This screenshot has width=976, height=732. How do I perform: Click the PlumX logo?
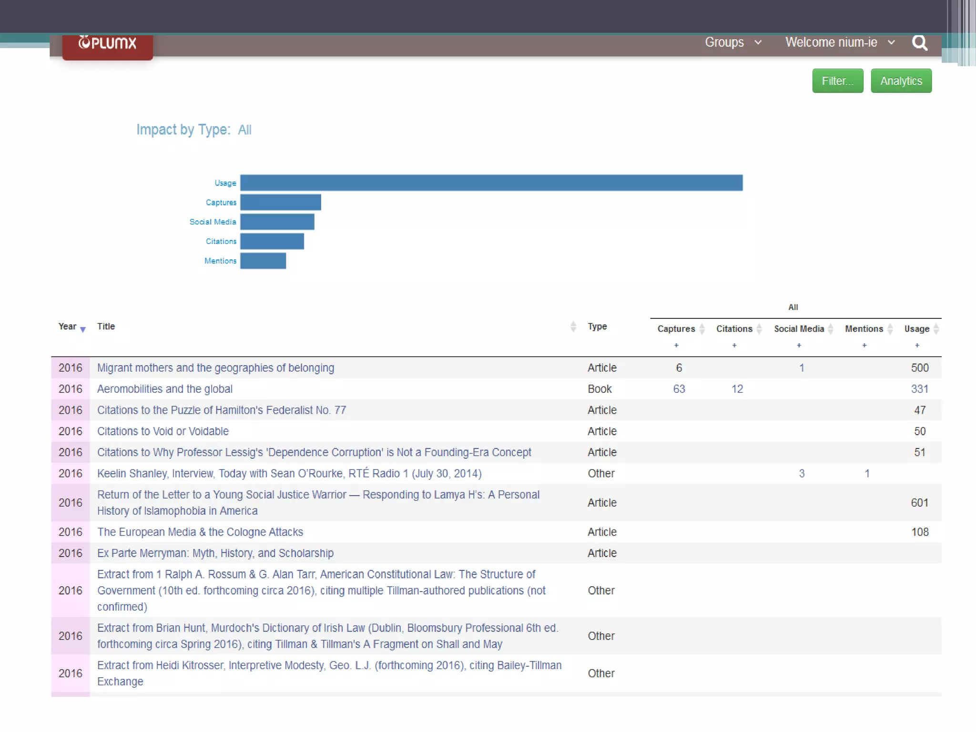tap(107, 44)
